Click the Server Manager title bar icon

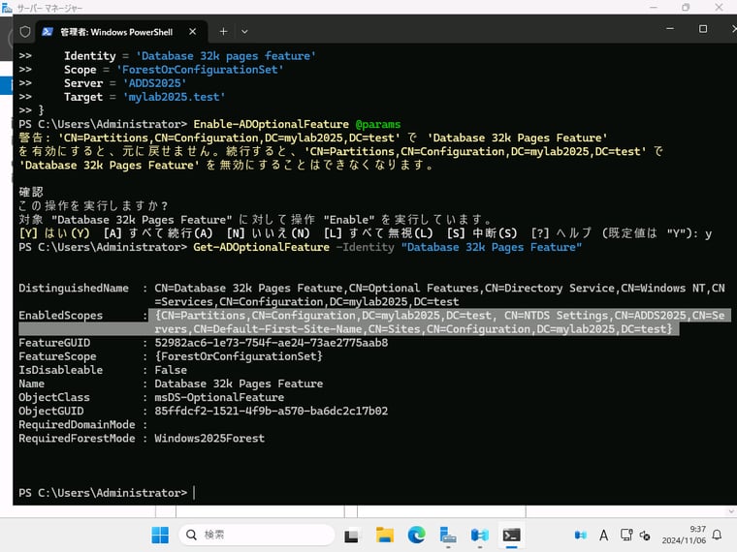[7, 8]
